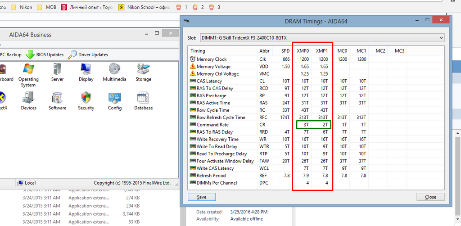Viewport: 461px width, 226px height.
Task: Click the MC3 column header
Action: point(397,51)
